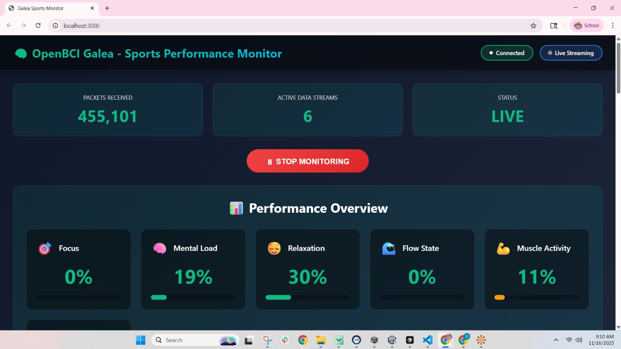Viewport: 621px width, 349px height.
Task: Click the Muscle Activity orange progress bar
Action: point(500,297)
